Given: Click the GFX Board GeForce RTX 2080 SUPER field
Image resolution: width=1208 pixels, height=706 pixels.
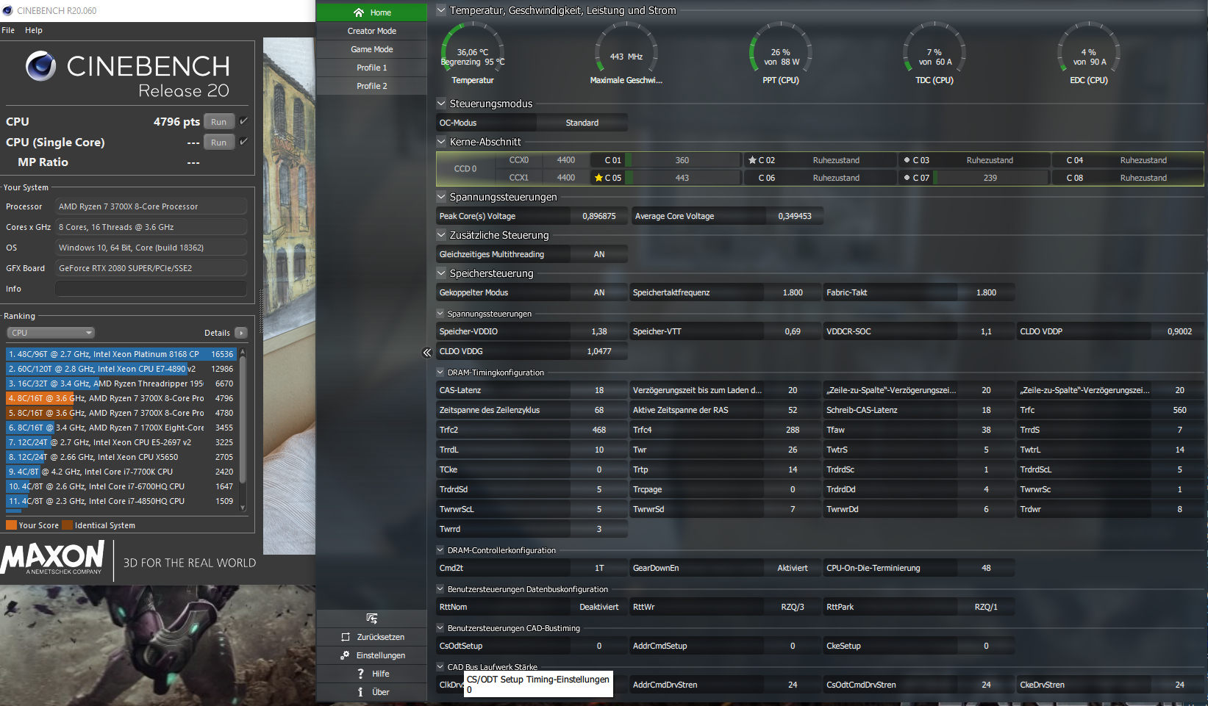Looking at the screenshot, I should click(x=151, y=268).
